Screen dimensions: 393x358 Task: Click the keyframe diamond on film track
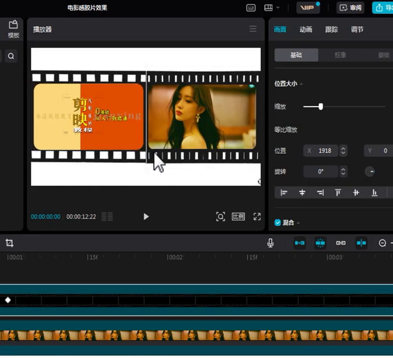(8, 300)
